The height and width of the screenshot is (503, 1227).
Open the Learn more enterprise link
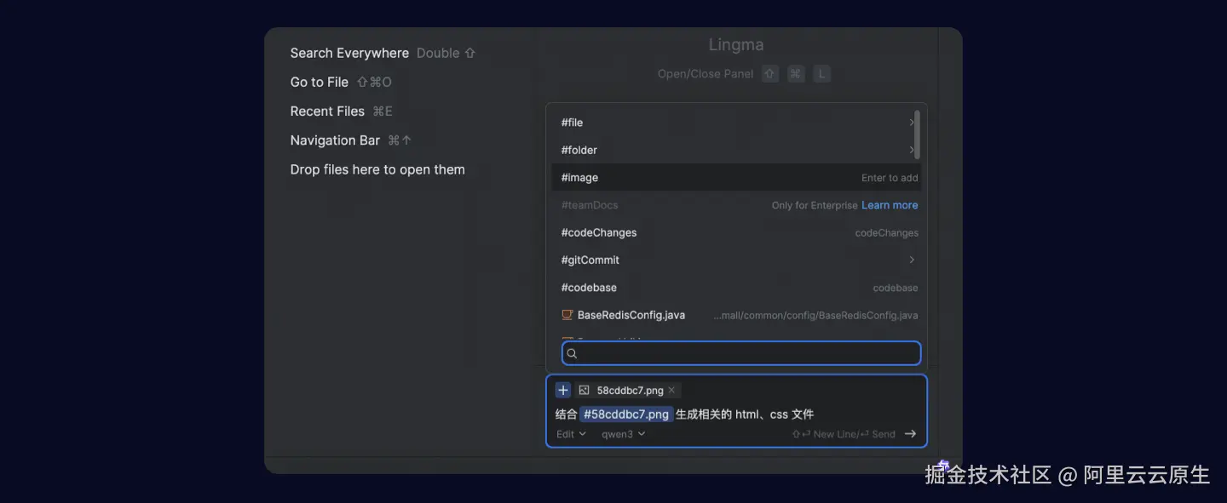(x=890, y=205)
